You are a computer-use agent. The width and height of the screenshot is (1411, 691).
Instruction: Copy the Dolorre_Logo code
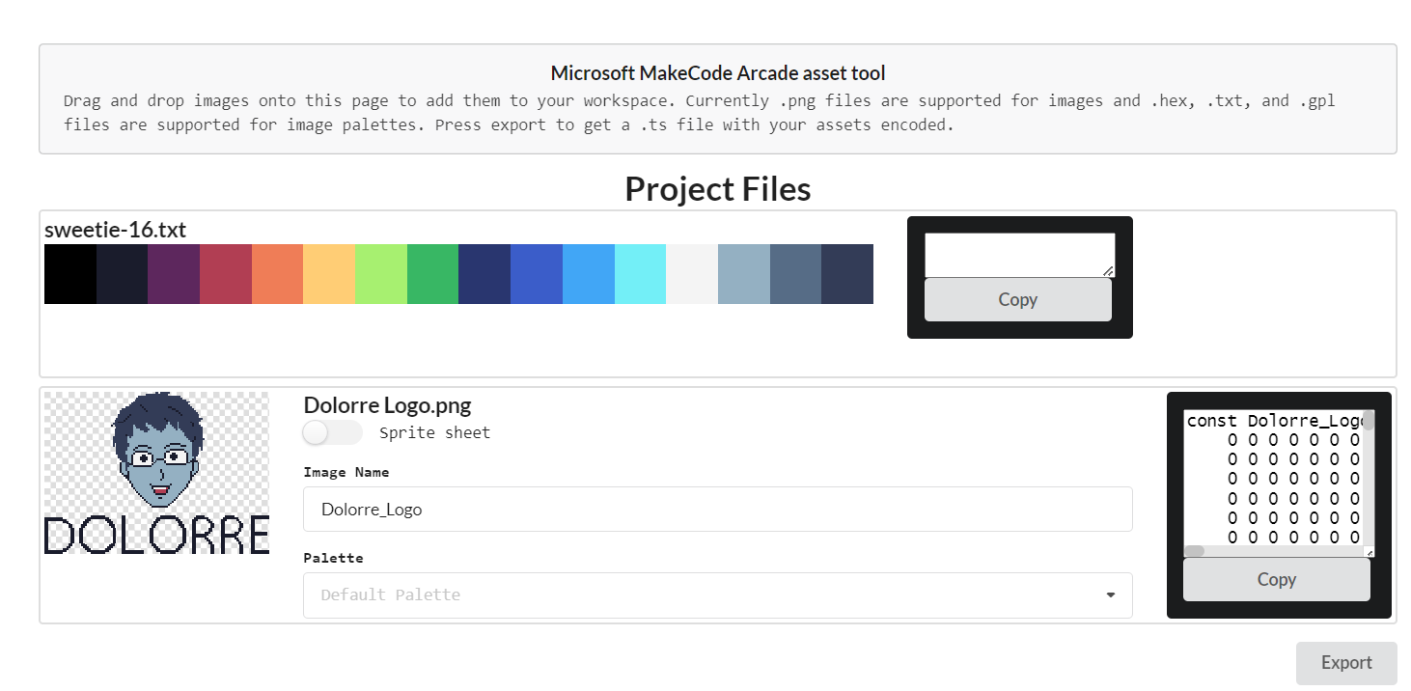[1276, 579]
